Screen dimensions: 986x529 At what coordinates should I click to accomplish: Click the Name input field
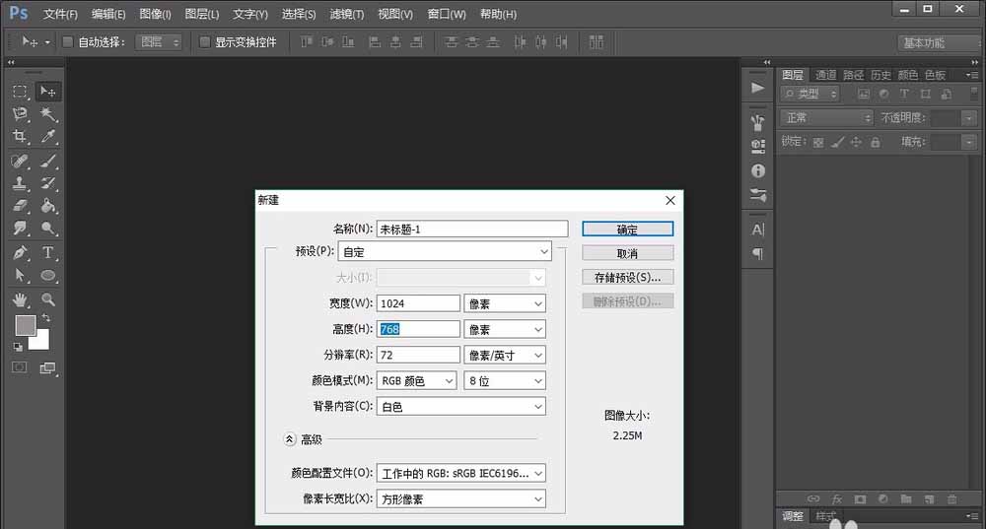(x=472, y=229)
